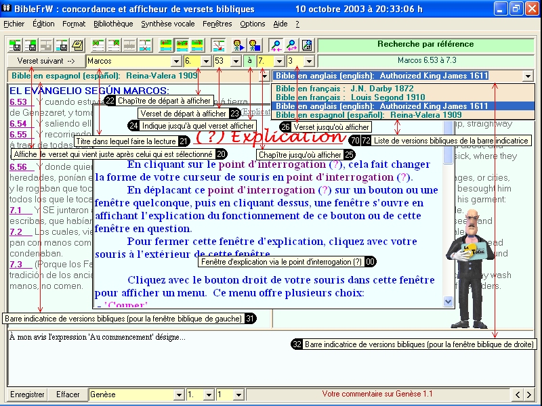
Task: Click the verse link '6.53'
Action: [x=18, y=102]
